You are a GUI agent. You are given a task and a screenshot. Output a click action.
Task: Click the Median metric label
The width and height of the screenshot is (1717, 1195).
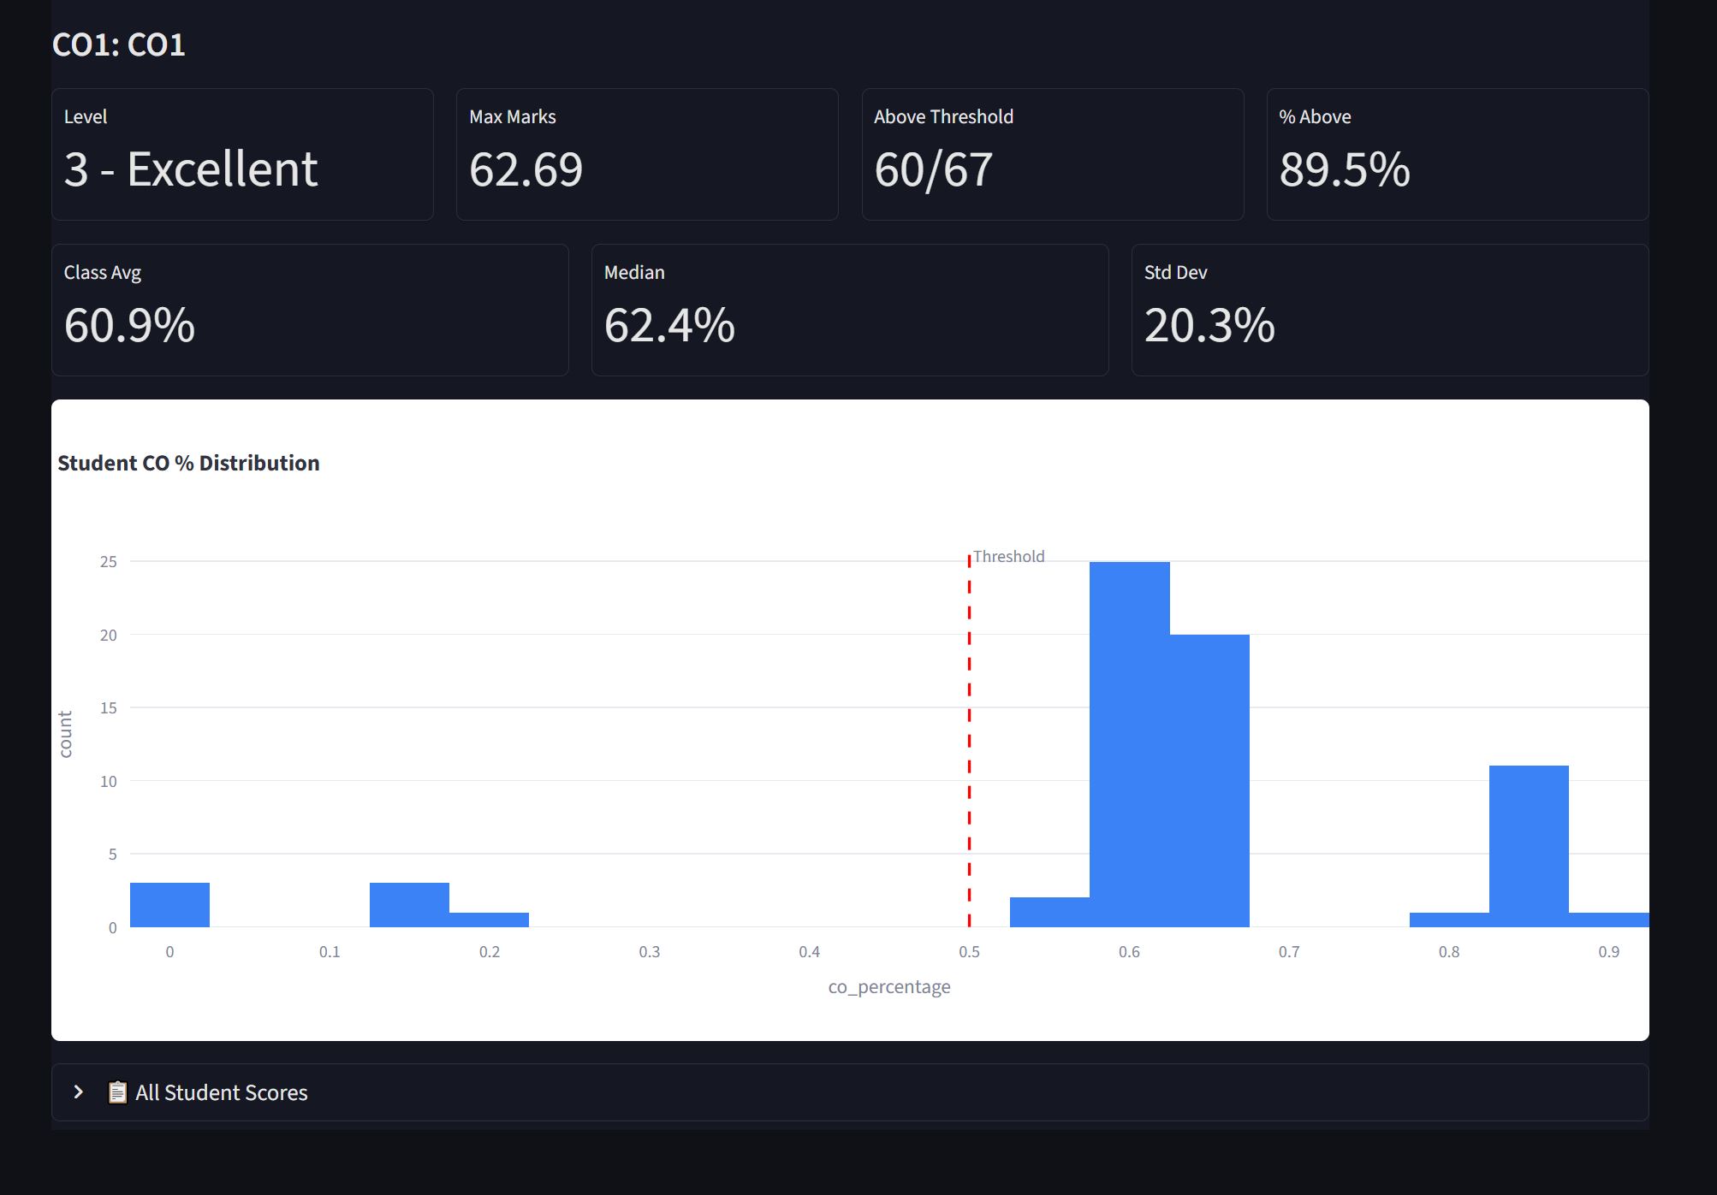pos(634,273)
